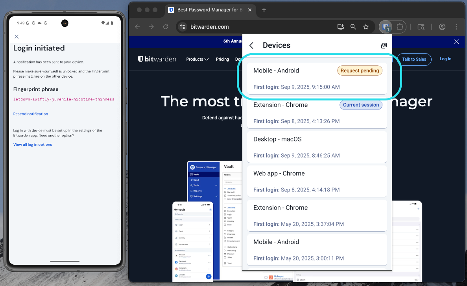Open the Chrome three-dot menu
Image resolution: width=467 pixels, height=286 pixels.
tap(456, 27)
